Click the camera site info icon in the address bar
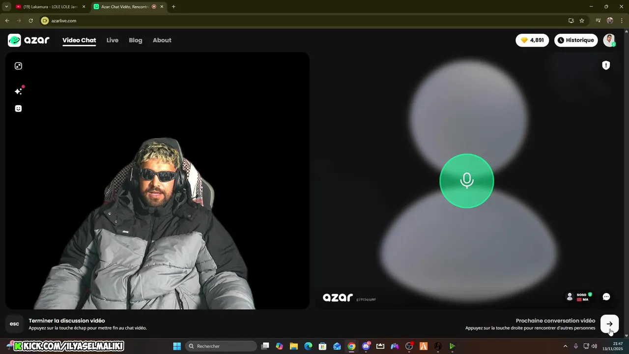 point(45,21)
